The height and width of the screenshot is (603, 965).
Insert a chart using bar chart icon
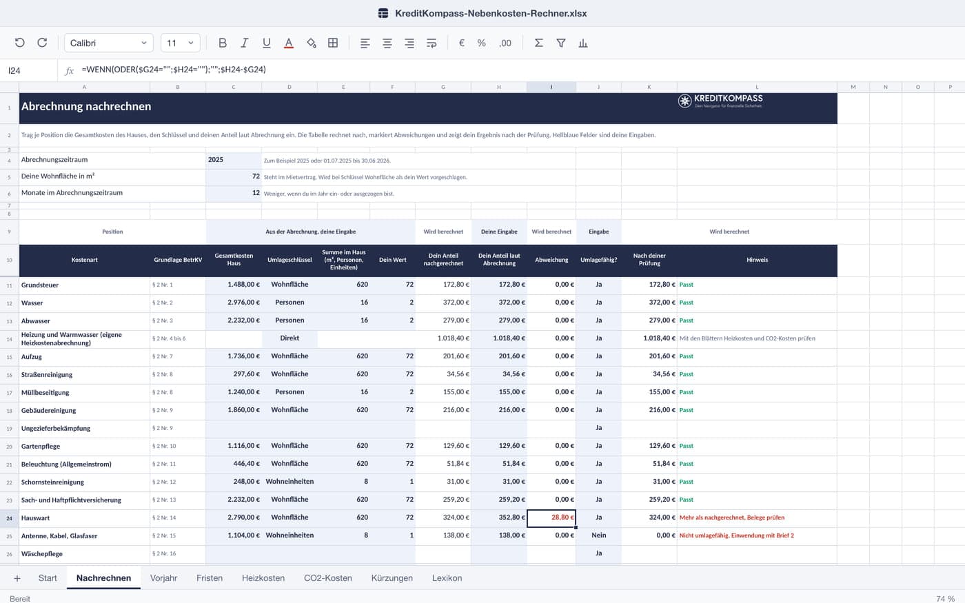pyautogui.click(x=583, y=43)
